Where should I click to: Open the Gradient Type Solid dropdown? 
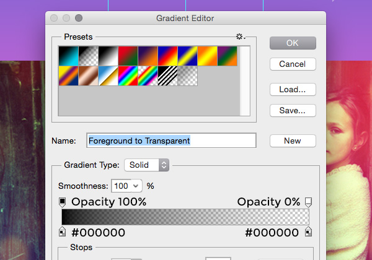pyautogui.click(x=146, y=165)
